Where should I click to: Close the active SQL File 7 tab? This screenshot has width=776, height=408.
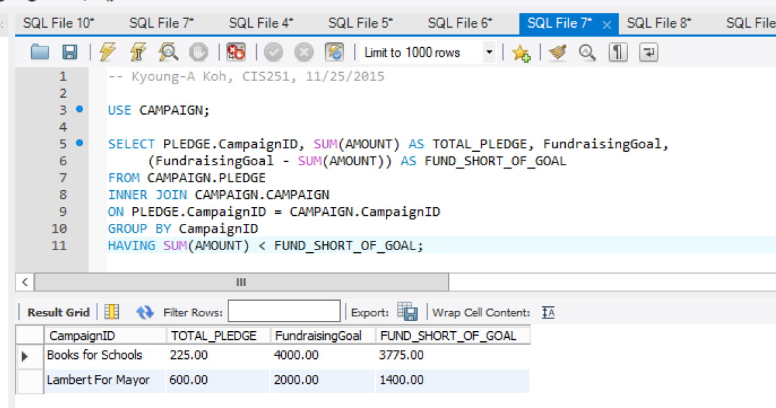[x=606, y=24]
